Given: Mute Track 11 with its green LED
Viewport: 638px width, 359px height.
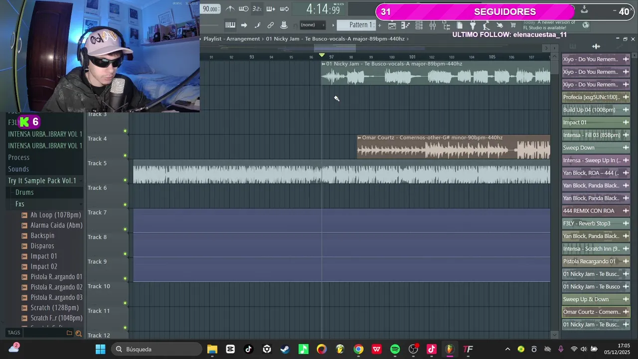Looking at the screenshot, I should [125, 328].
